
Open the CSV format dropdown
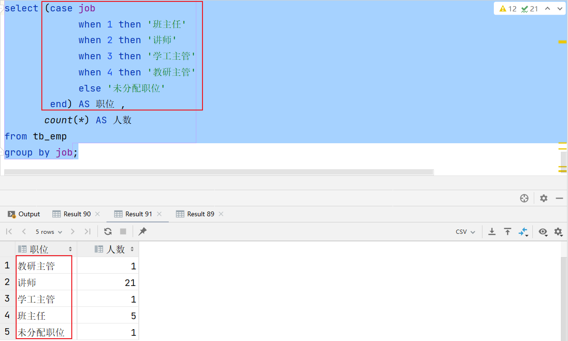click(x=465, y=232)
